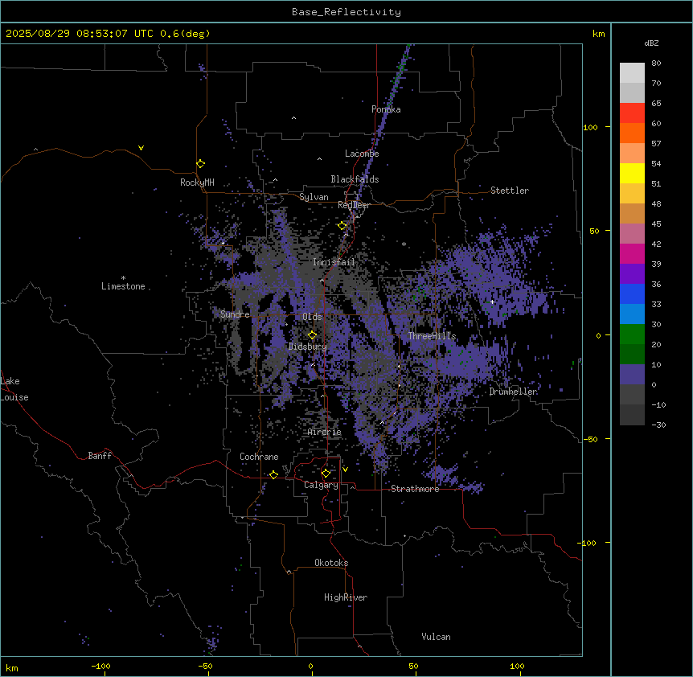693x677 pixels.
Task: Click the Lacombe city label
Action: click(362, 154)
